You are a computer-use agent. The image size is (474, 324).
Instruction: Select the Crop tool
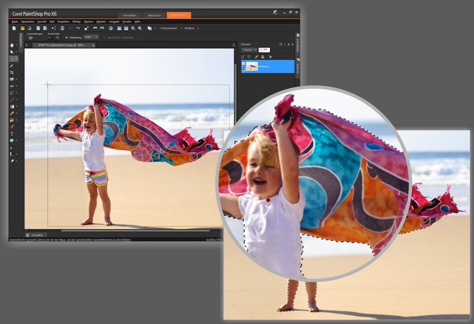12,72
